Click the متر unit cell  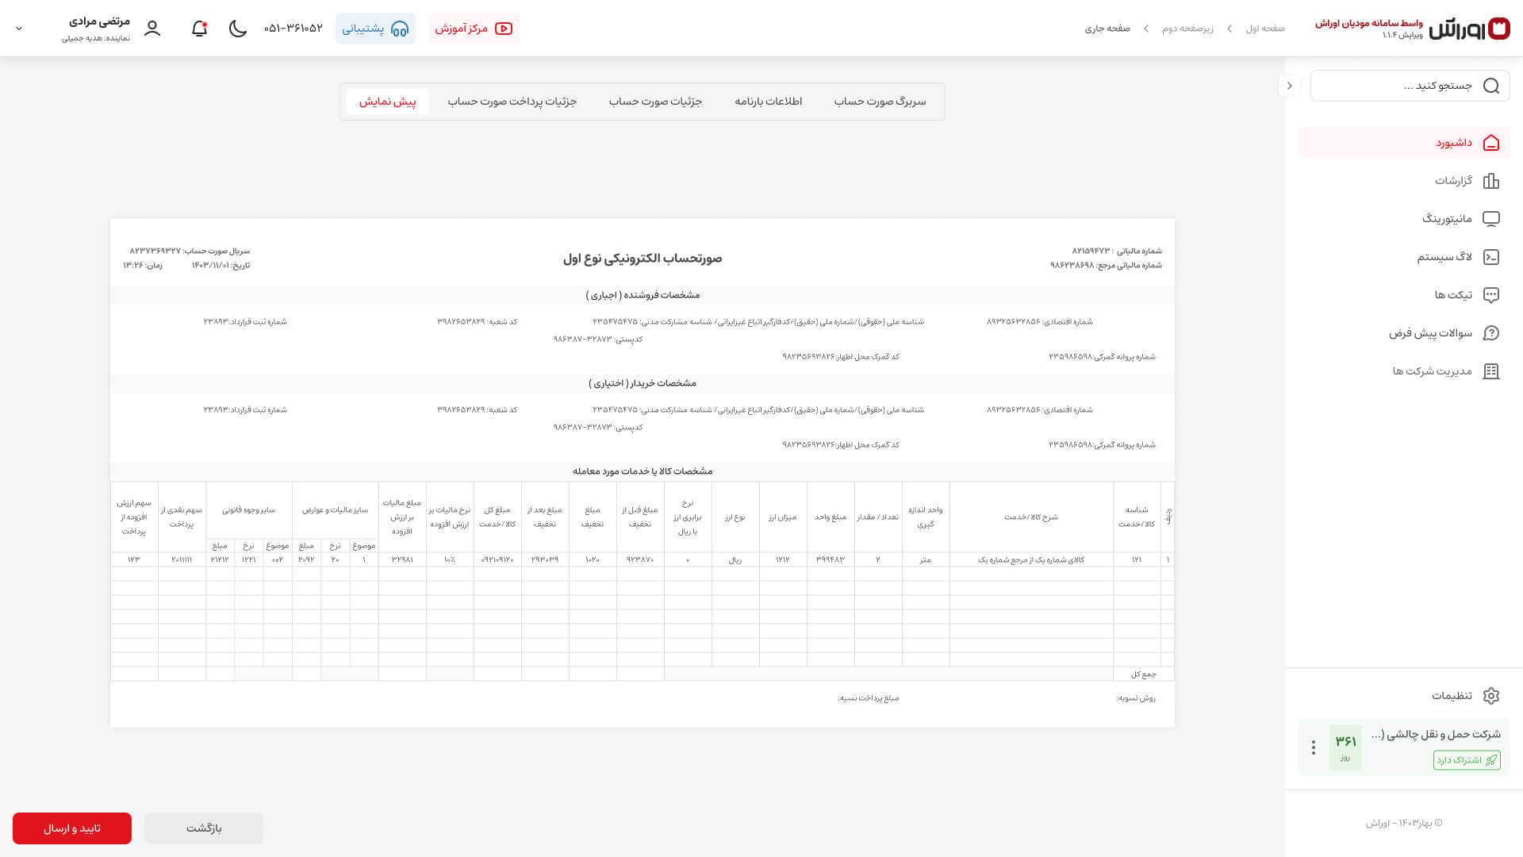926,560
